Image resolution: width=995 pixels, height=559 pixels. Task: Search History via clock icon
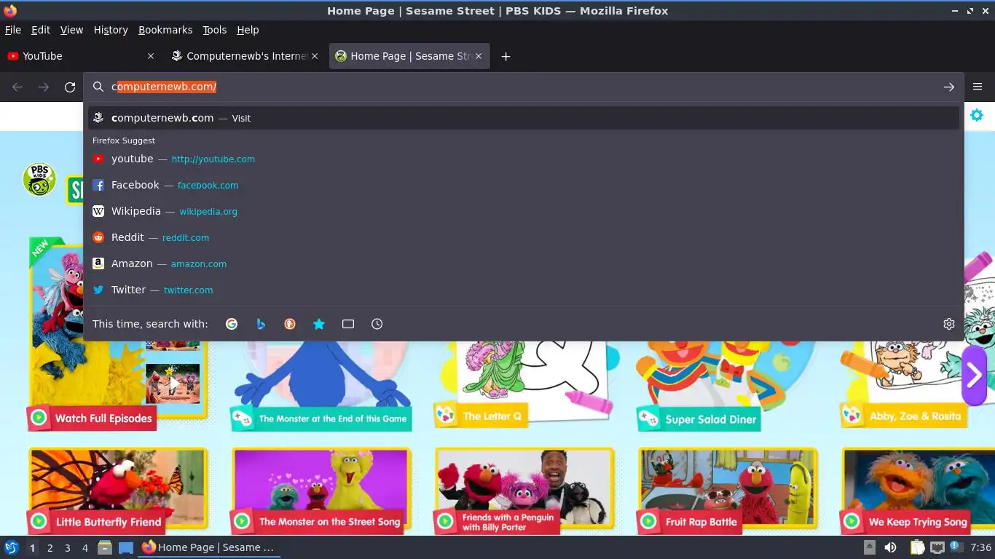pos(377,324)
